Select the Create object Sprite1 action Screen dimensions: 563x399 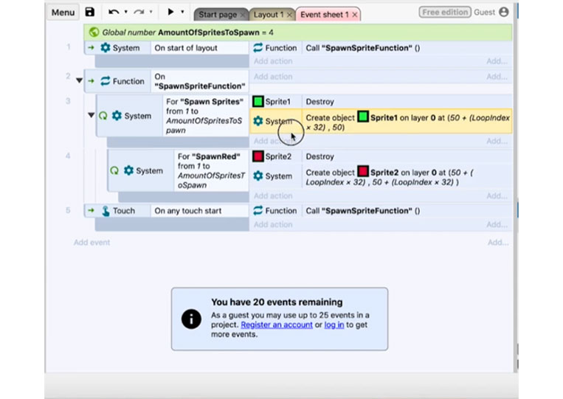407,122
